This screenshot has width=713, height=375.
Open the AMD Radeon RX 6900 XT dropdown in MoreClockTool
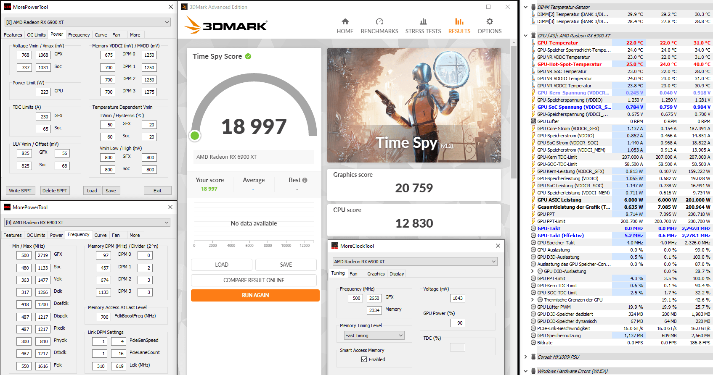pyautogui.click(x=415, y=262)
